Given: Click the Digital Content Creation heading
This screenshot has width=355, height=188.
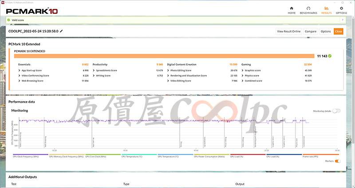Looking at the screenshot, I should [181, 64].
